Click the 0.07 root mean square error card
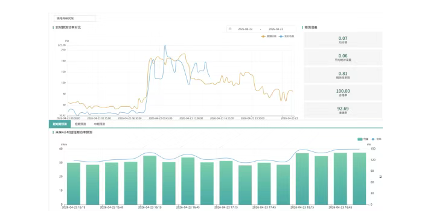Screen dimensions: 425x222 343,40
